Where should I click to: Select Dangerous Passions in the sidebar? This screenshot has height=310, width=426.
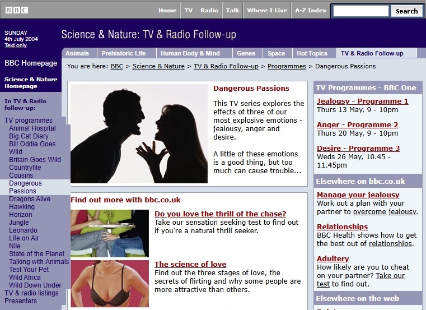pyautogui.click(x=25, y=187)
